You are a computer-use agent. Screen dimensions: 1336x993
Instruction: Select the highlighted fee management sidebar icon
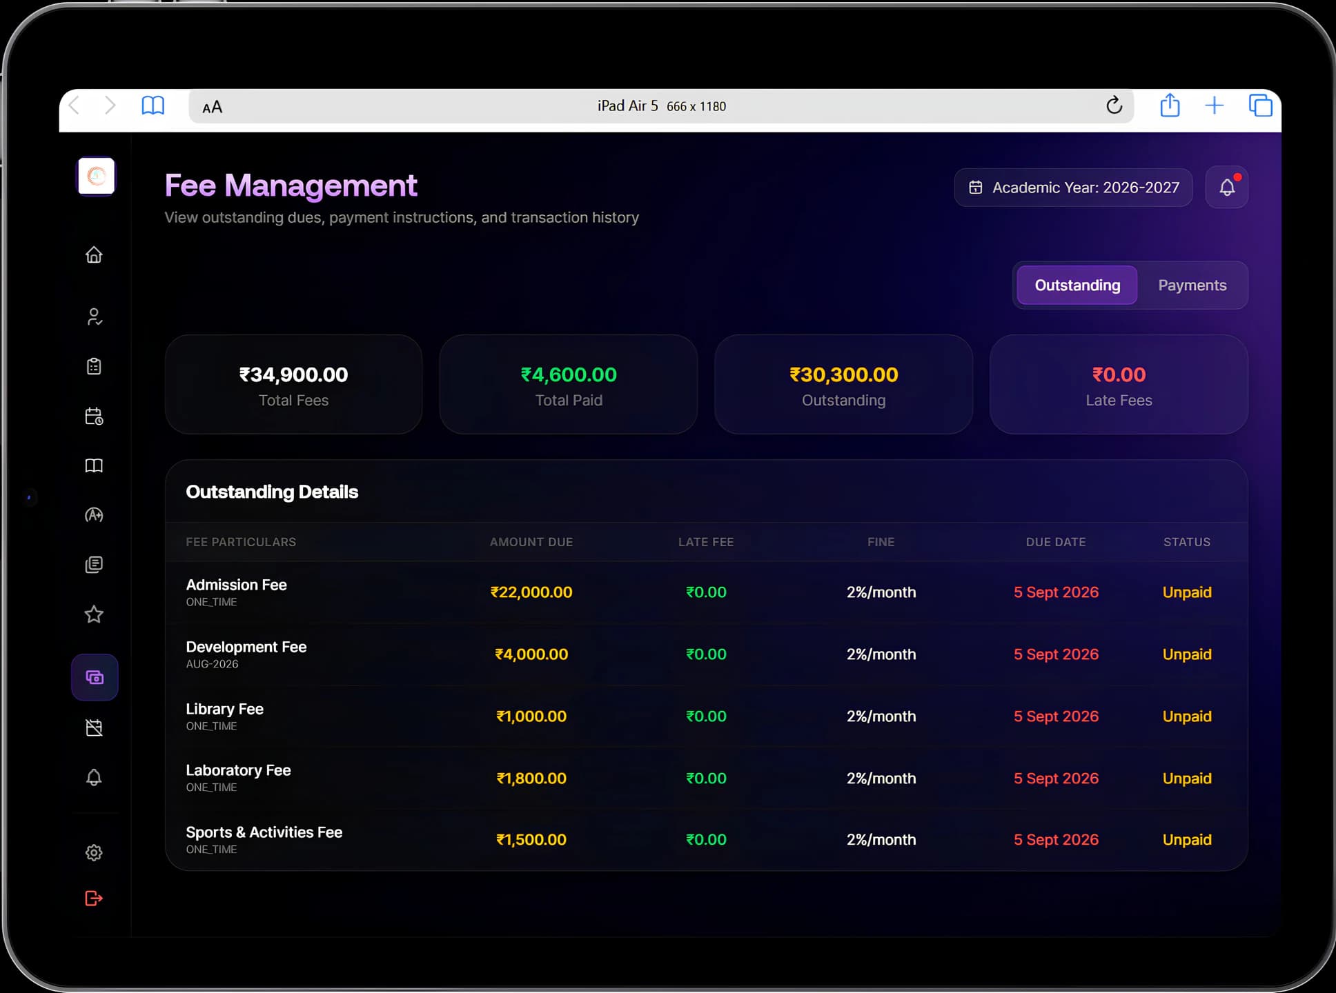click(95, 677)
